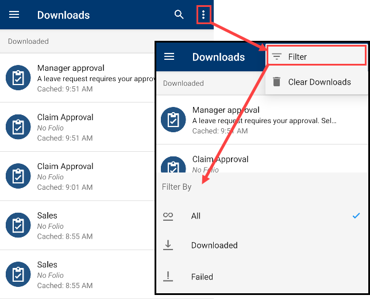Open Manager approval item in left list

tap(78, 78)
